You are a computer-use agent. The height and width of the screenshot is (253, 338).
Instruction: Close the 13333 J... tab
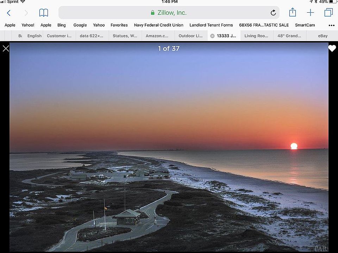[x=212, y=36]
